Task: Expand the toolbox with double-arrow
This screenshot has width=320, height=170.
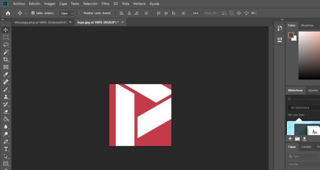Action: tap(3, 20)
